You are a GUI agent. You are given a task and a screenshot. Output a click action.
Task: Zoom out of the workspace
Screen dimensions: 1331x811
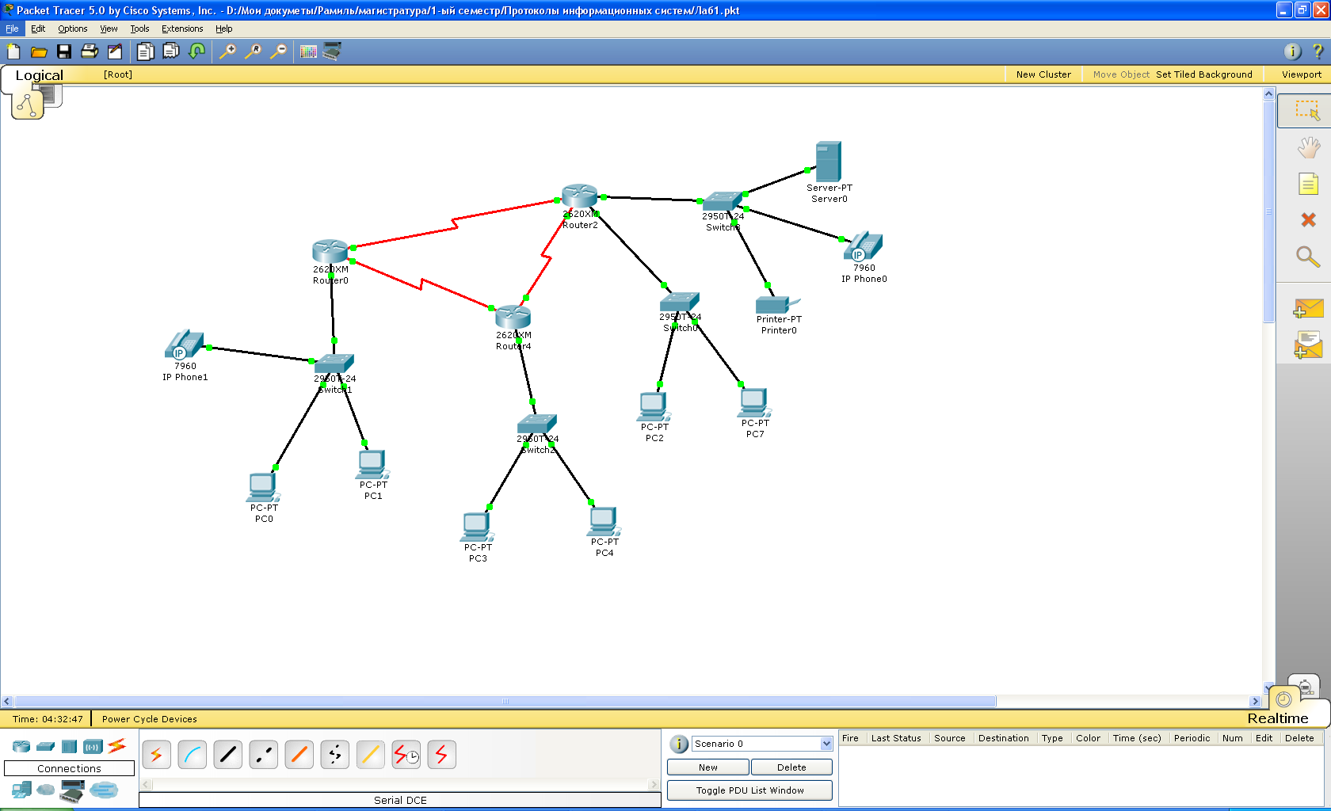278,51
